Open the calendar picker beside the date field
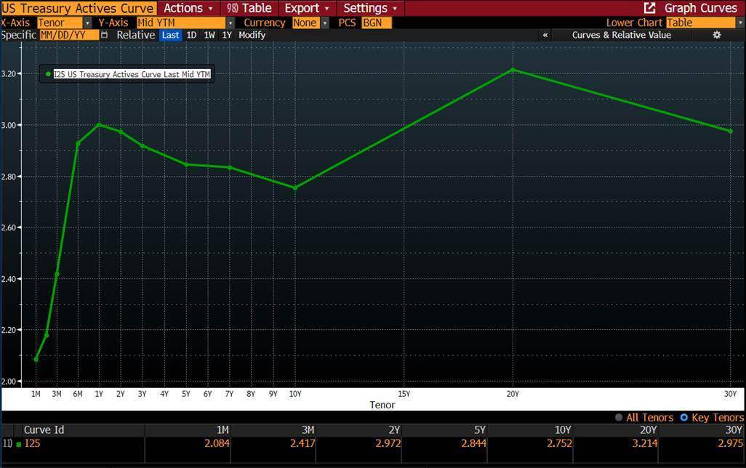The height and width of the screenshot is (468, 746). click(x=104, y=35)
